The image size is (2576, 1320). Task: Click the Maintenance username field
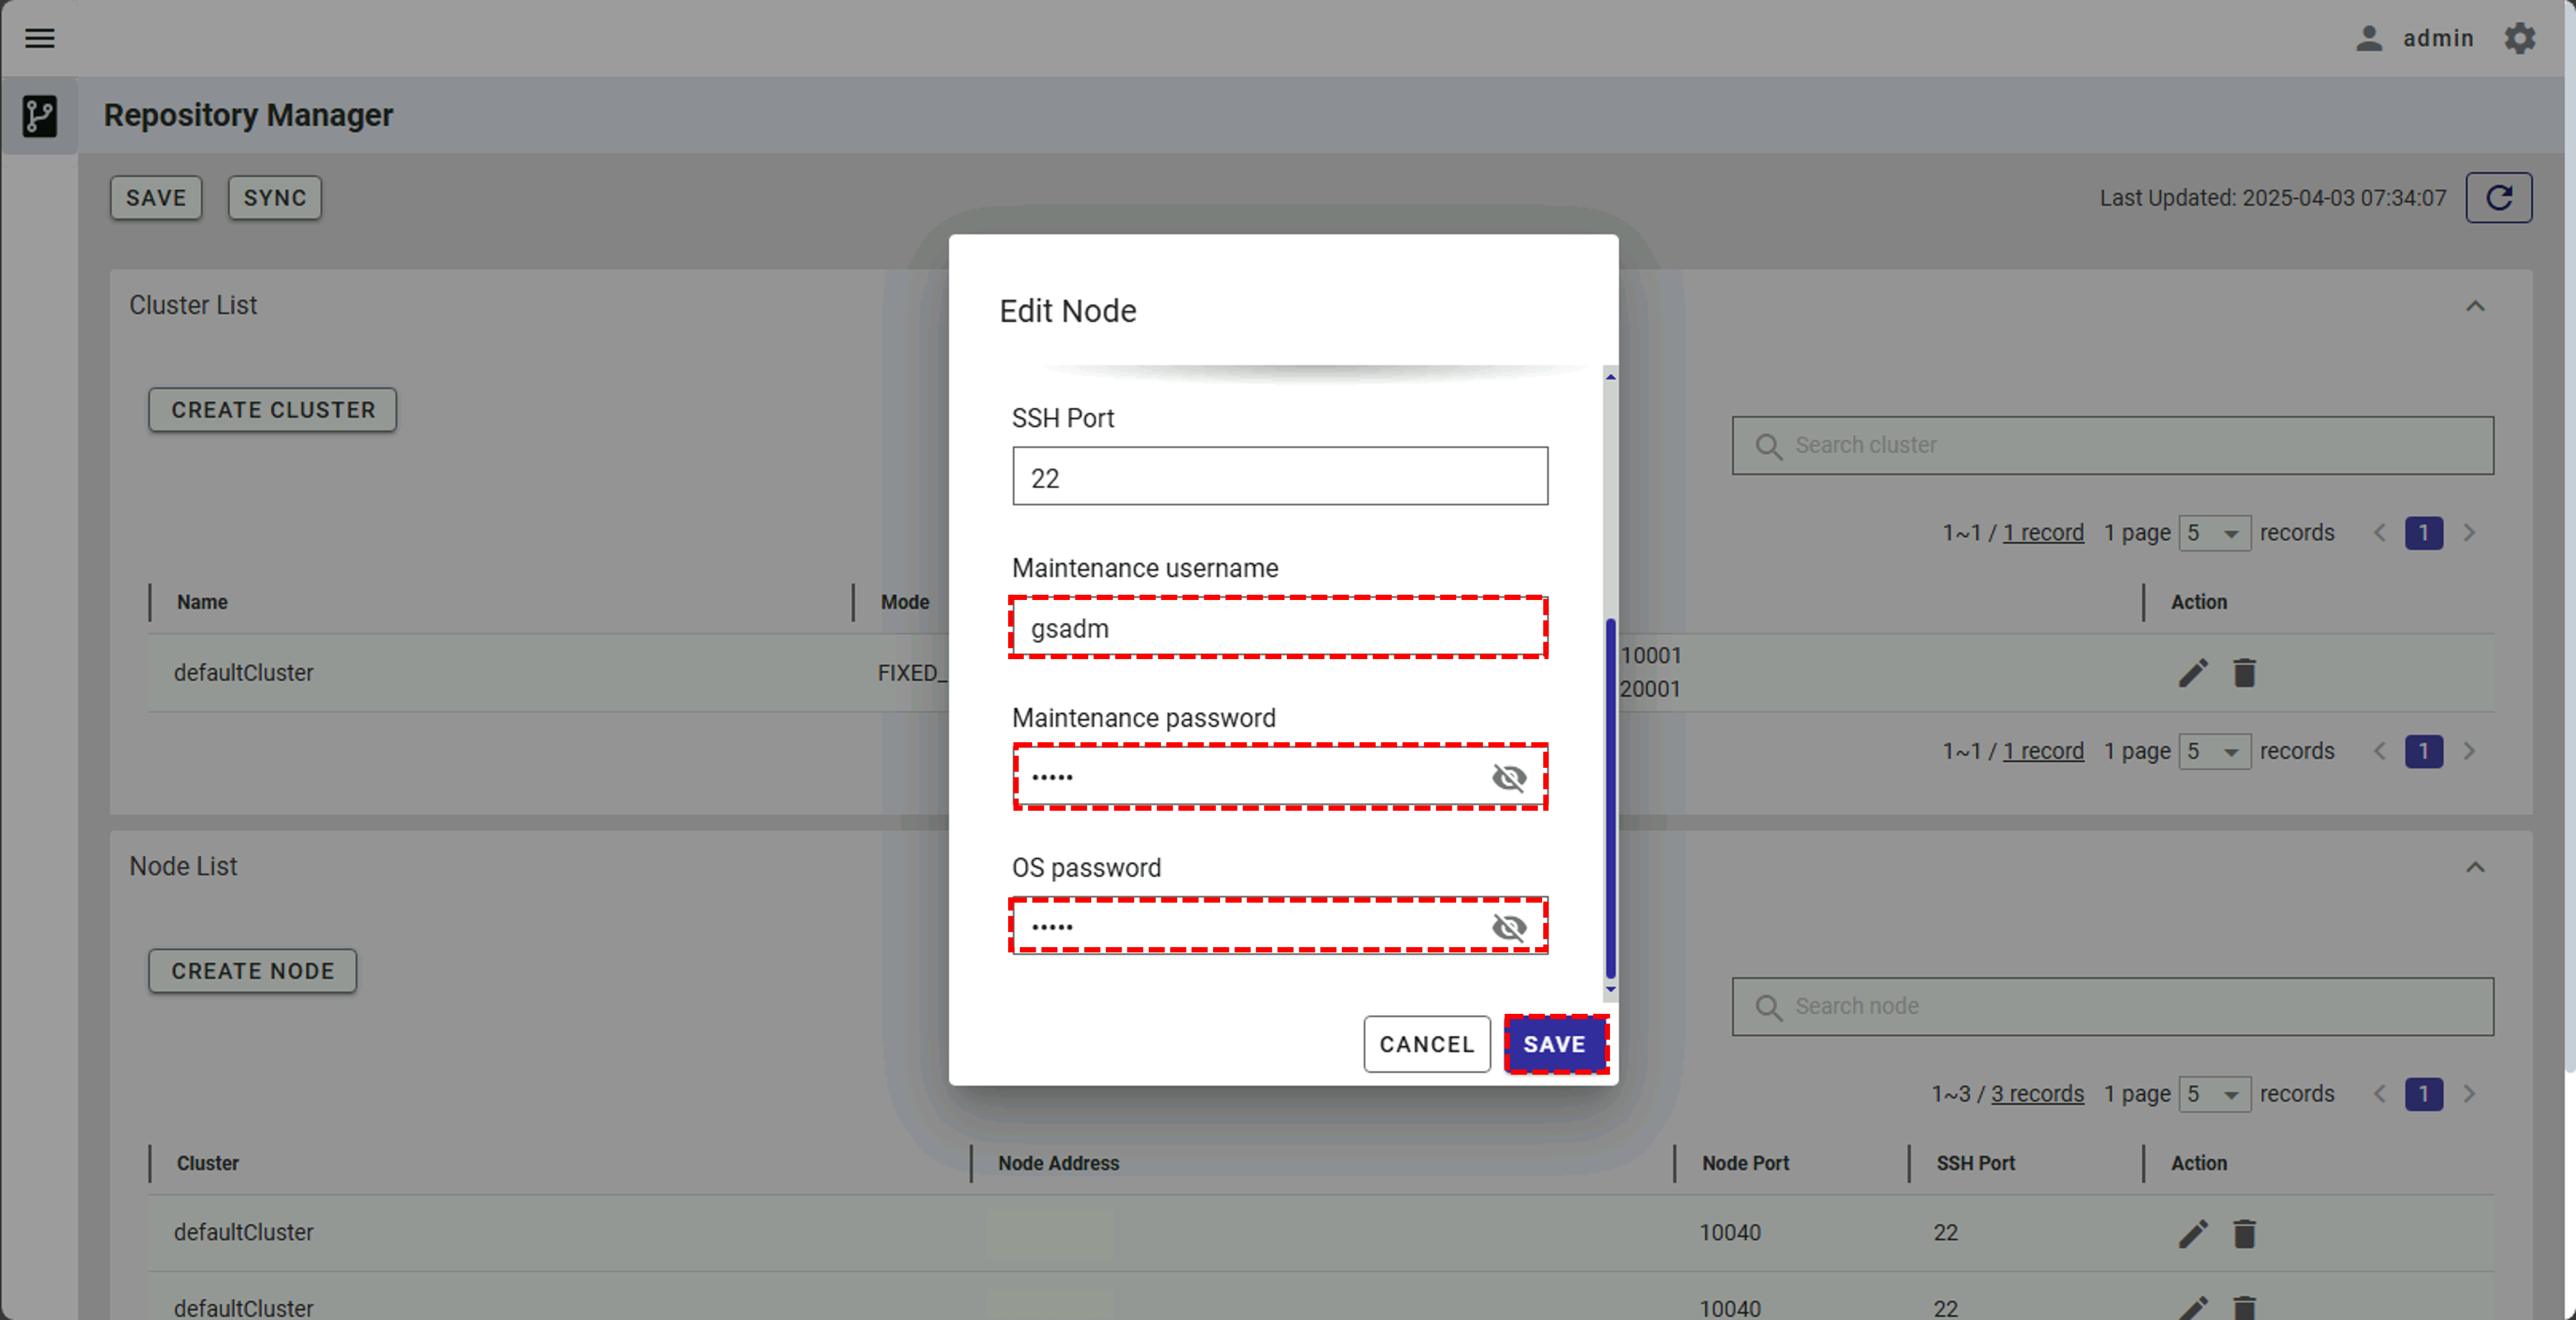[x=1278, y=628]
